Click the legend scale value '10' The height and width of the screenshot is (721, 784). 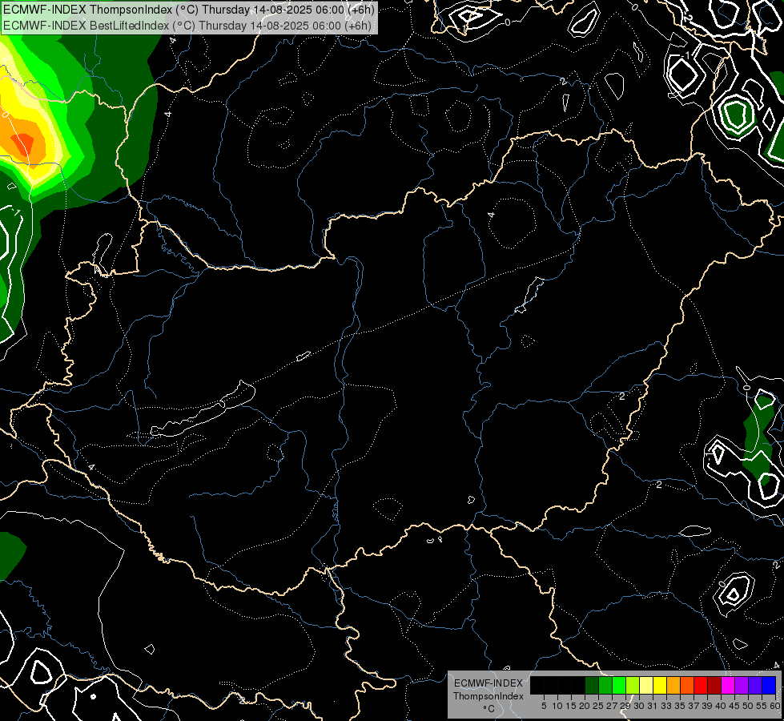pyautogui.click(x=557, y=706)
